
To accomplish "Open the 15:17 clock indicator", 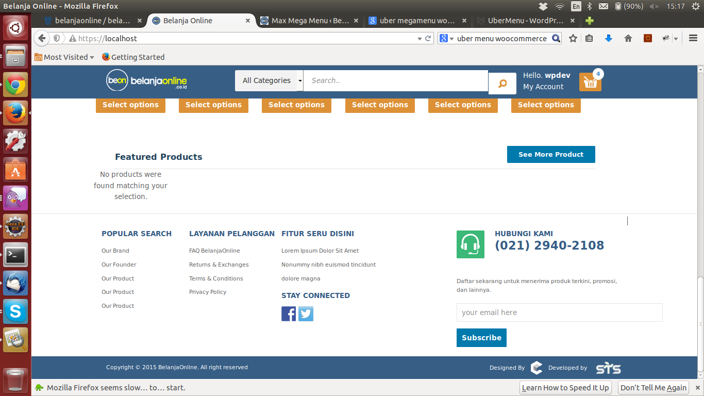I will (675, 6).
